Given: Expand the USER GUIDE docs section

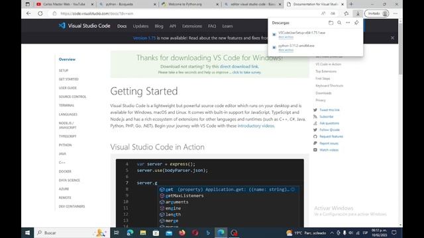Looking at the screenshot, I should click(68, 88).
